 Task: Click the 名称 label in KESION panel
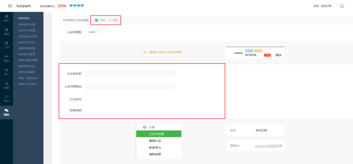pos(233,130)
